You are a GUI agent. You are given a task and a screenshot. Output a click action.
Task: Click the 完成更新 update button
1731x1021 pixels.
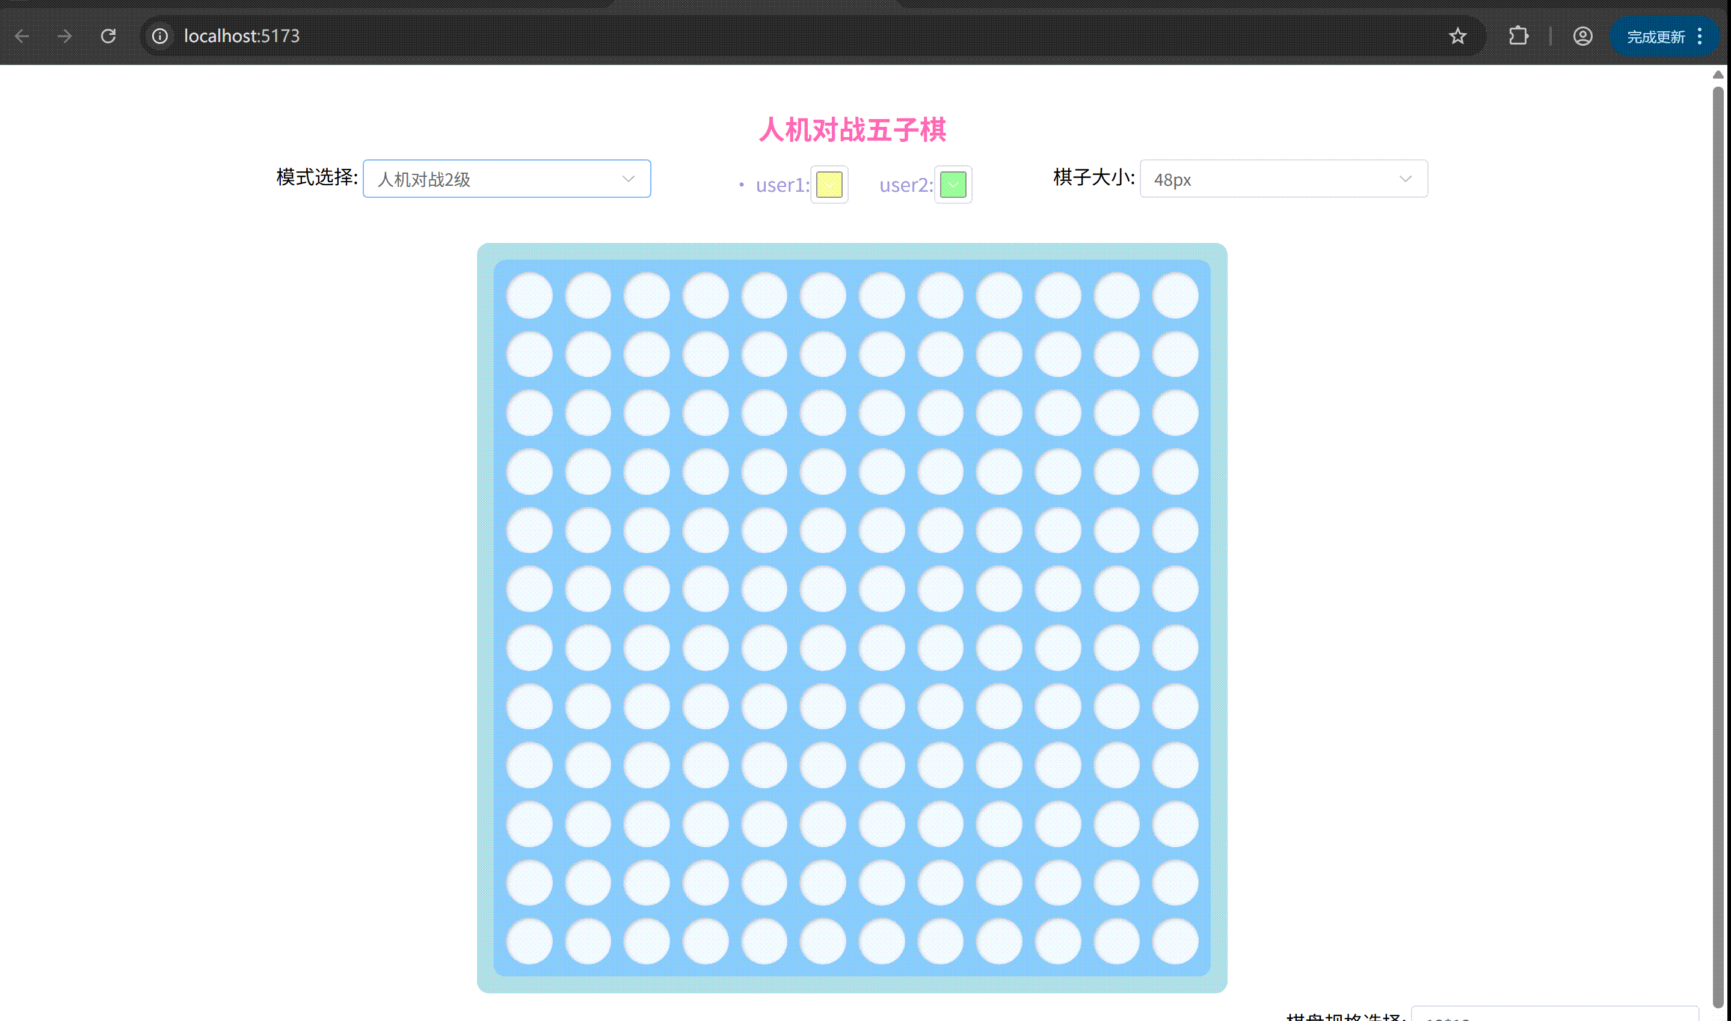pos(1656,35)
